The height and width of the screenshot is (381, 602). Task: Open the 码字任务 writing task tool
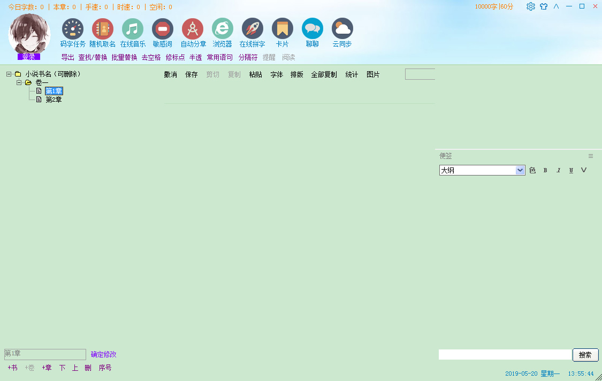tap(73, 33)
